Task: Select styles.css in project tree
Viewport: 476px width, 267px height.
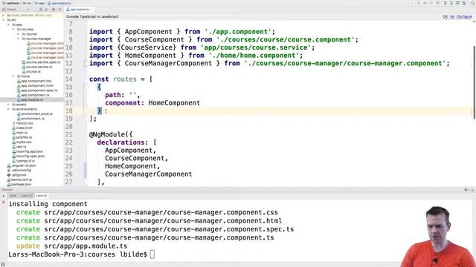Action: point(22,142)
